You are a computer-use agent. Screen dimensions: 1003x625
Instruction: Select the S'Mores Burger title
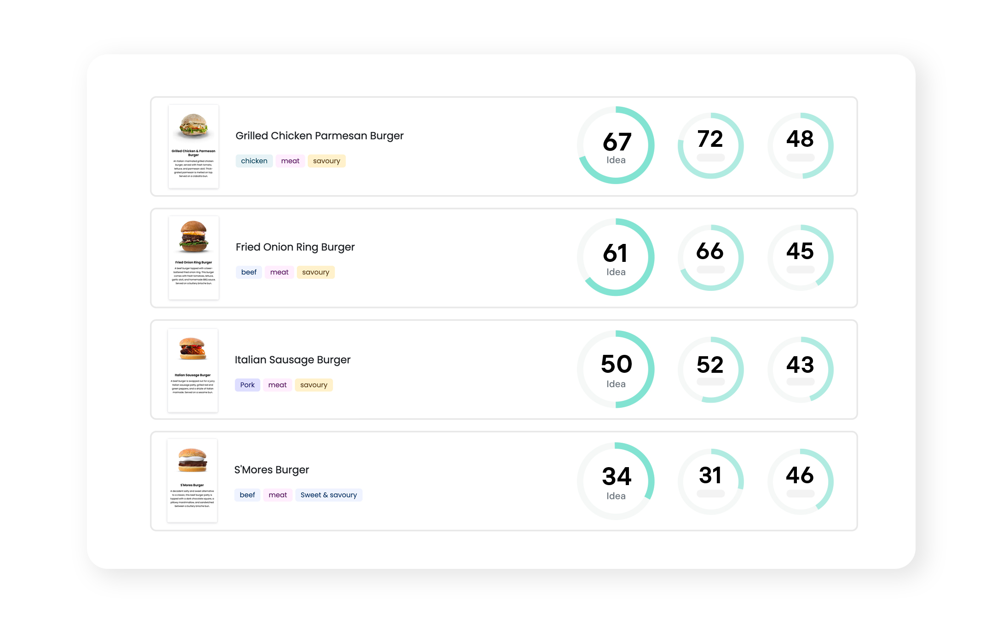click(271, 470)
